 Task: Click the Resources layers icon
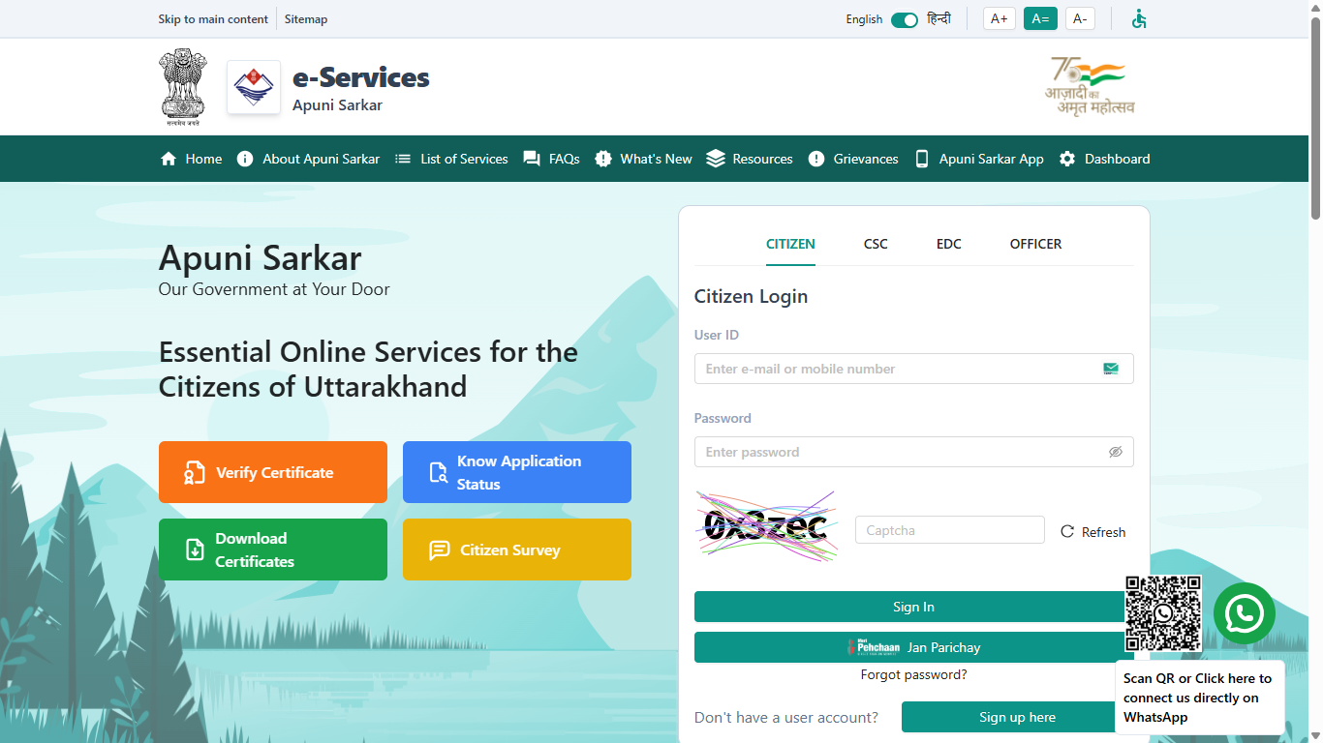(x=716, y=159)
